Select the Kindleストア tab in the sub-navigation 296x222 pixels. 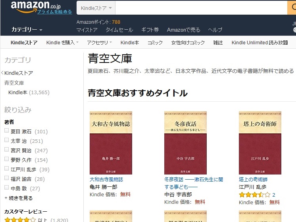tap(24, 43)
